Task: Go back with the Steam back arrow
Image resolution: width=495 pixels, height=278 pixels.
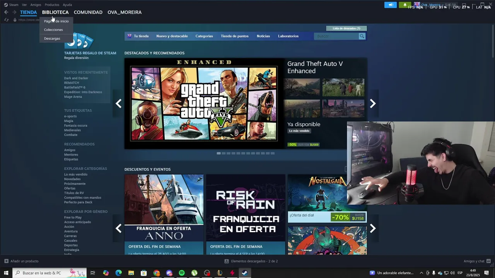Action: (x=6, y=12)
